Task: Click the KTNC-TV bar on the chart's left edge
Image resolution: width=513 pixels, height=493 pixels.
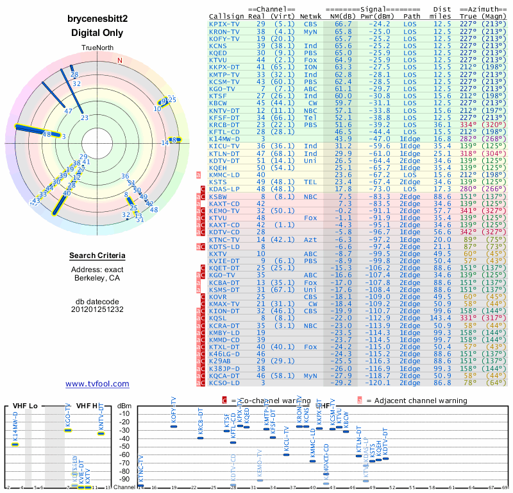Action: point(140,485)
